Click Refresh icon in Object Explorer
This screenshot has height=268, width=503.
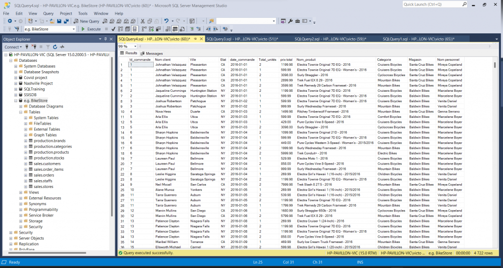[55, 47]
